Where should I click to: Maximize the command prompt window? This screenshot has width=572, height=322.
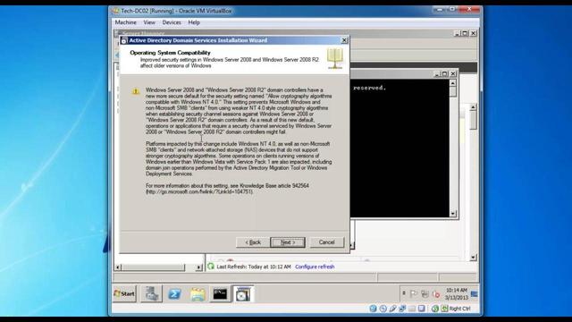tap(445, 73)
